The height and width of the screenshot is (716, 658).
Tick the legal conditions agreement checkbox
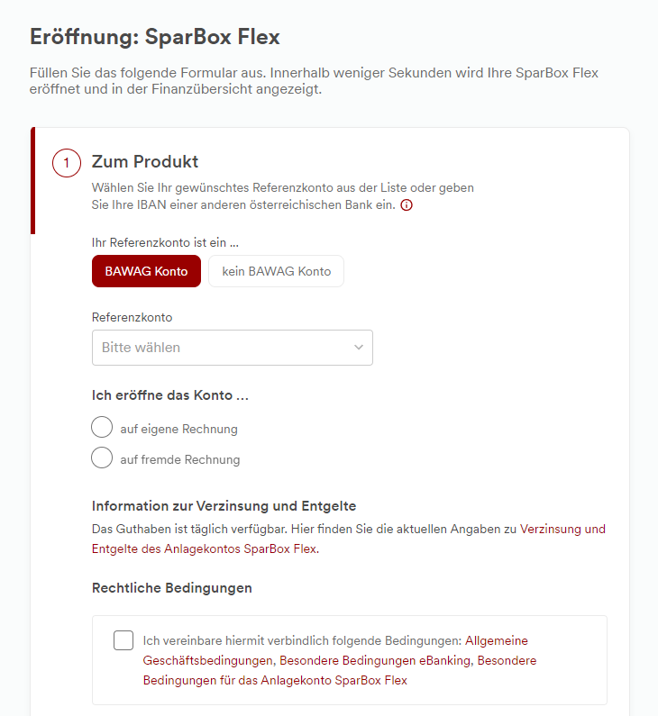click(x=123, y=640)
